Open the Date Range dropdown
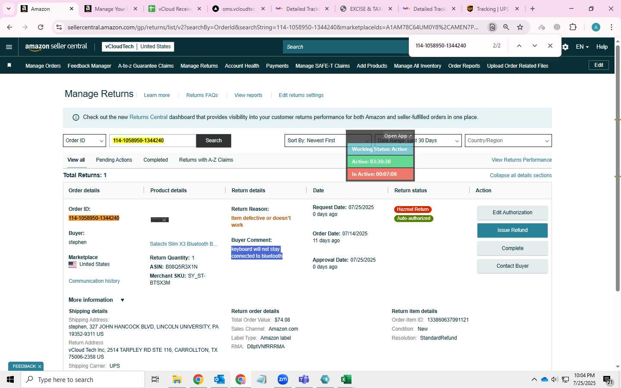The width and height of the screenshot is (621, 388). coord(418,141)
